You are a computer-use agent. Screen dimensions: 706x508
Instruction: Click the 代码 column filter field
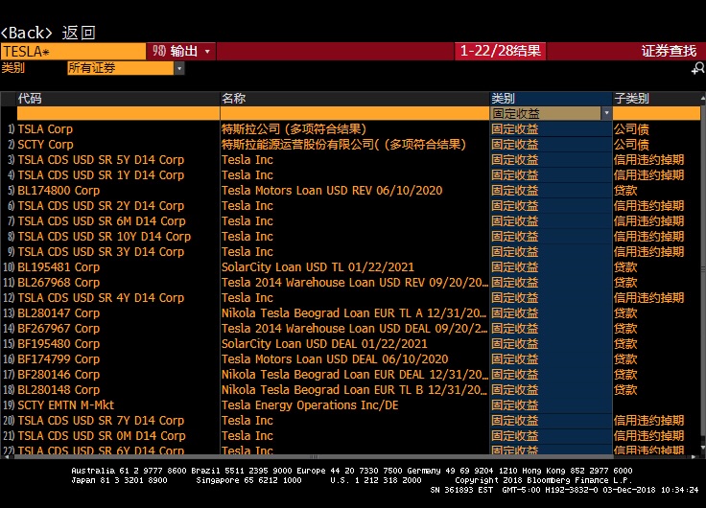118,113
